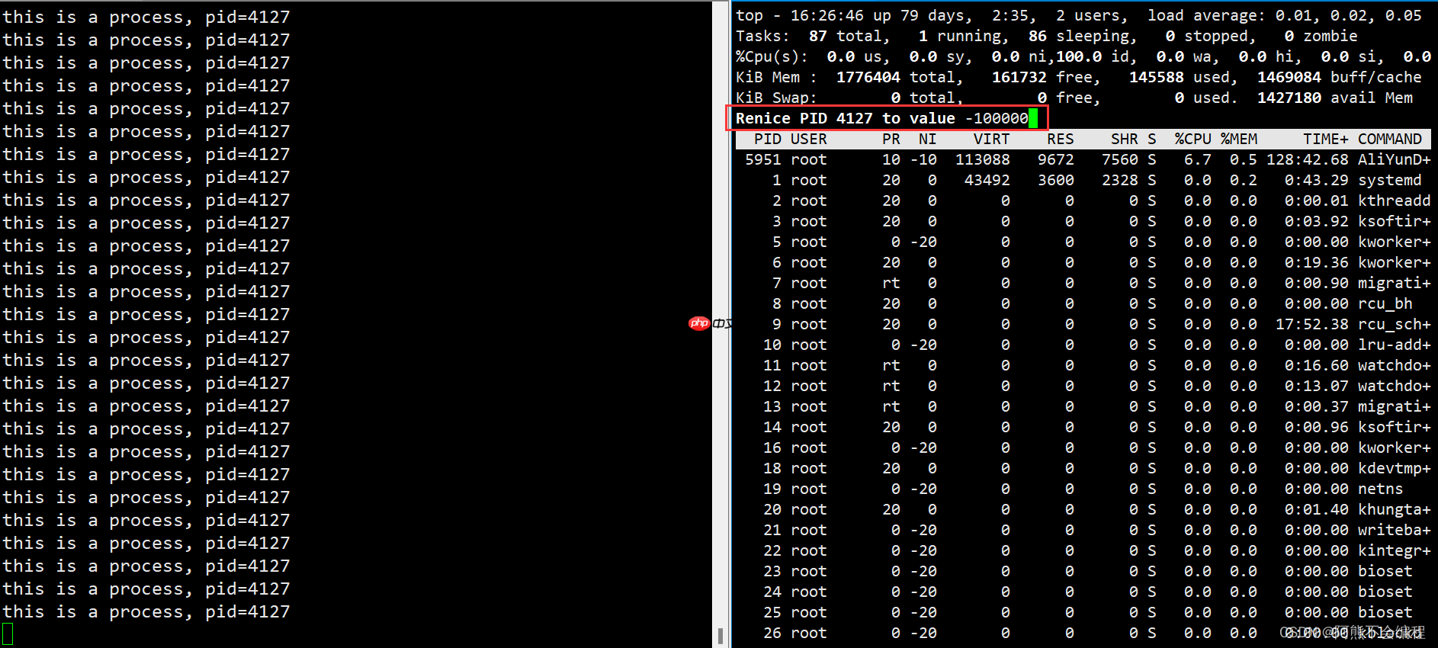Select the COMMAND column header
The image size is (1438, 648).
[1390, 139]
